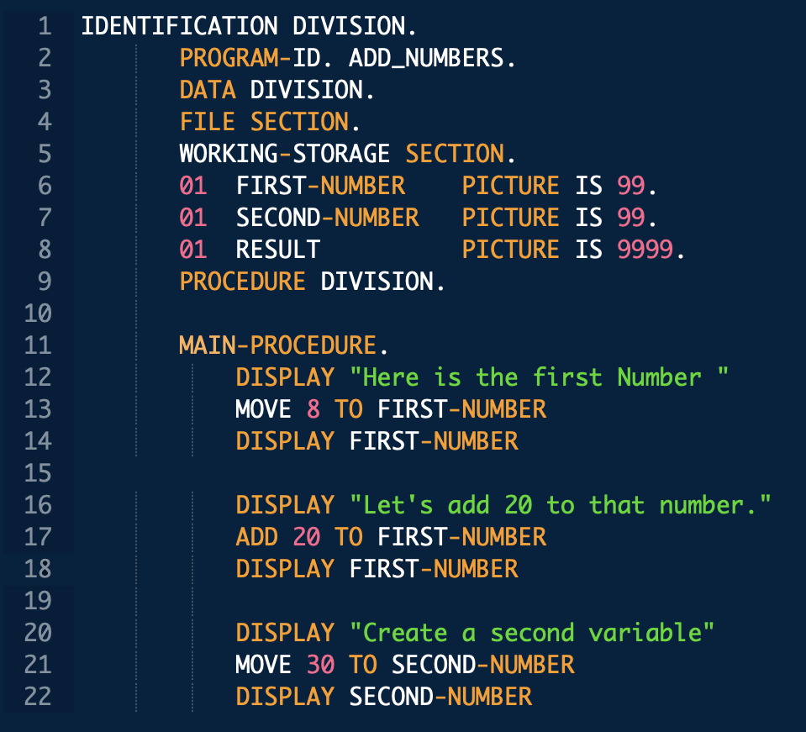Screen dimensions: 806x732
Task: Click line number 11 in the gutter
Action: [37, 345]
